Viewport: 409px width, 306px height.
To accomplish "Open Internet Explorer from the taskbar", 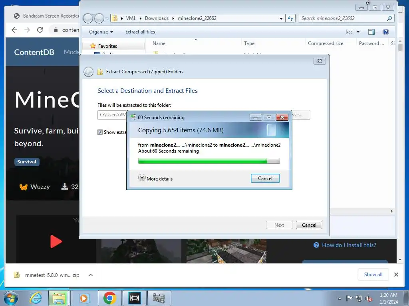I will click(36, 298).
